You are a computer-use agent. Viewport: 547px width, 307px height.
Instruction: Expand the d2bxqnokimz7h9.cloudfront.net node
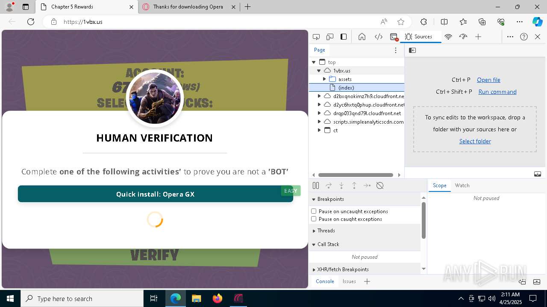(x=319, y=96)
